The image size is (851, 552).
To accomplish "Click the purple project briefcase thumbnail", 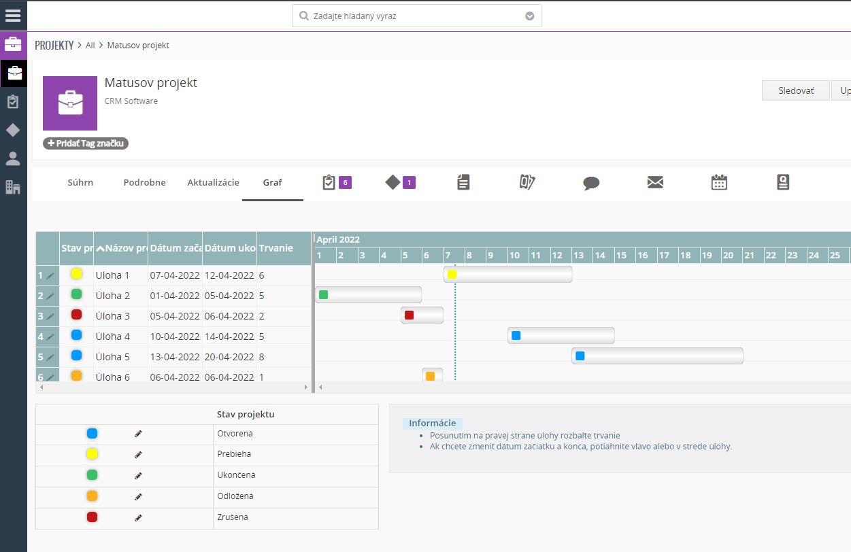I will [x=70, y=103].
